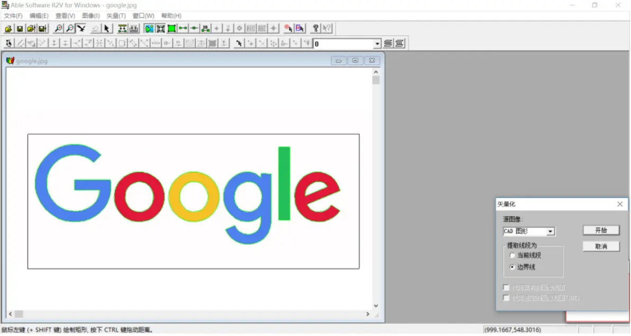This screenshot has width=631, height=336.
Task: Activate the black bird pan tool
Action: coord(82,29)
